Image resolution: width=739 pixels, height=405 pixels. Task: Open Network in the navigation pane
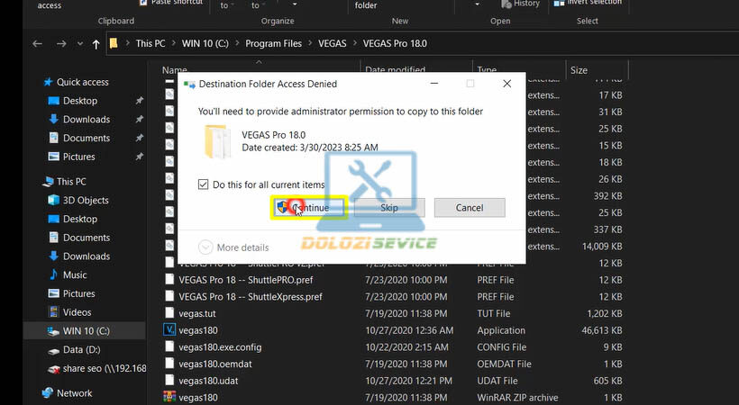(75, 393)
